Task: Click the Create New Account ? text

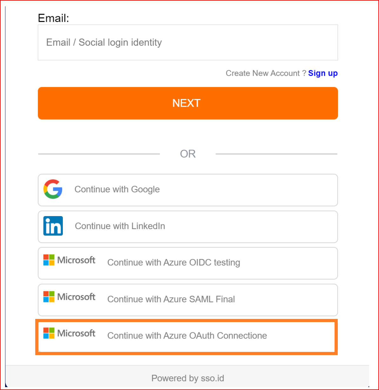Action: [266, 73]
